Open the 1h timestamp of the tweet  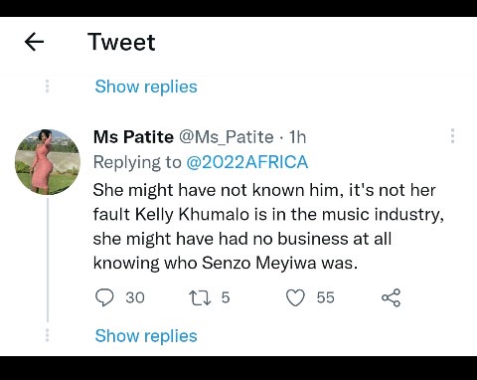(x=297, y=137)
